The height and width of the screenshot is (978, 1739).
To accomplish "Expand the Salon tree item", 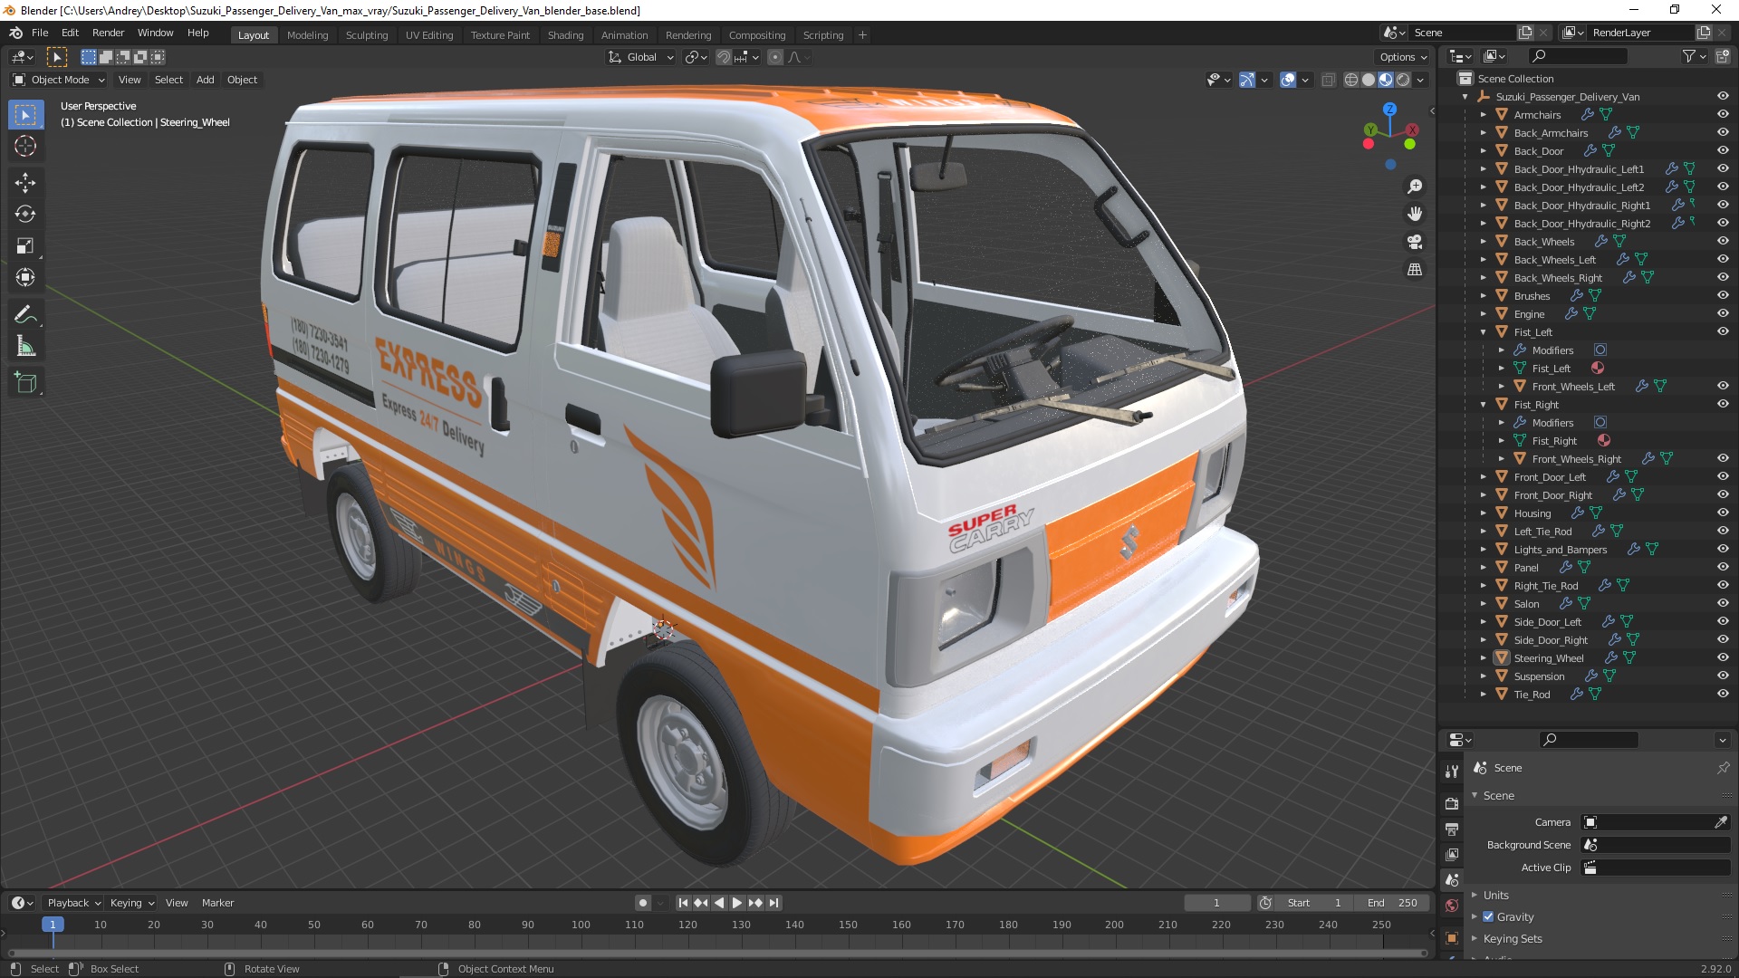I will pos(1483,604).
